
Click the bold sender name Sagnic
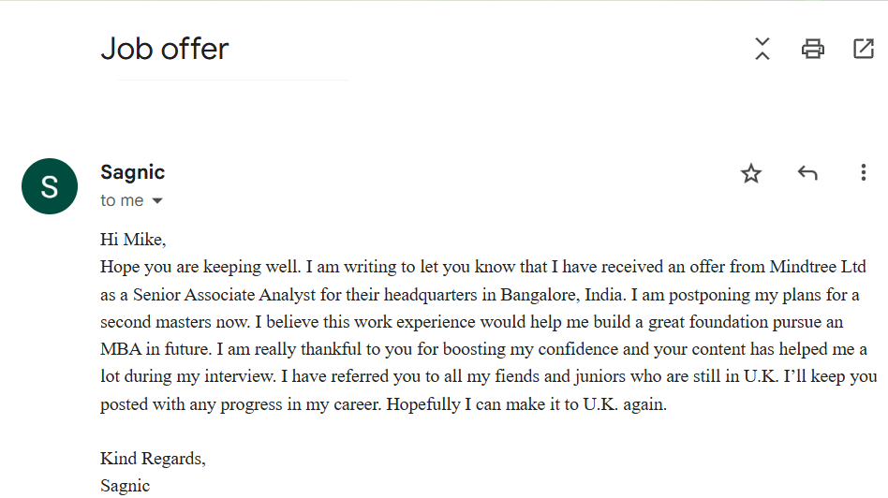pyautogui.click(x=132, y=172)
